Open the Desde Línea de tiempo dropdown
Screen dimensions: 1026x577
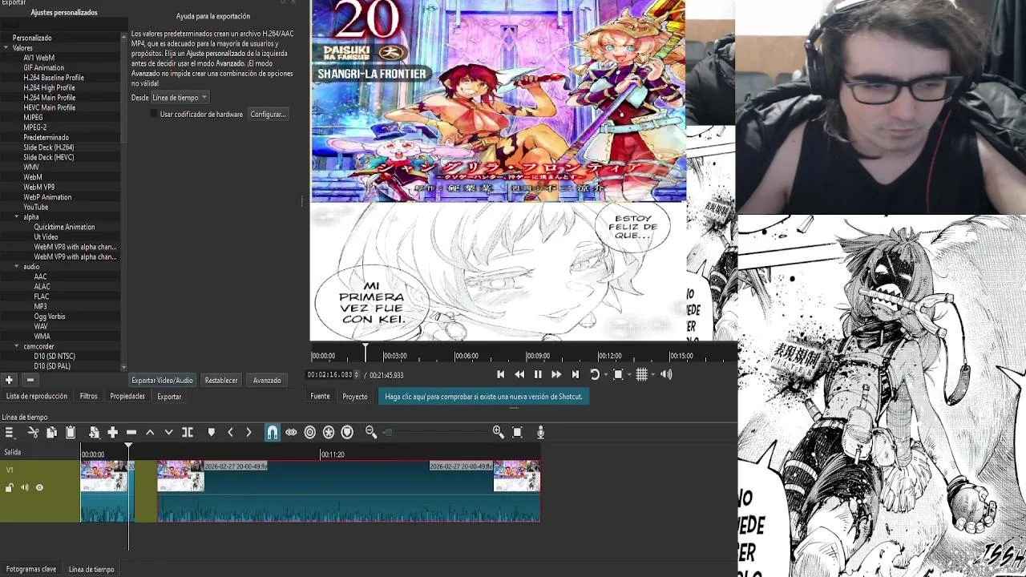[x=180, y=98]
